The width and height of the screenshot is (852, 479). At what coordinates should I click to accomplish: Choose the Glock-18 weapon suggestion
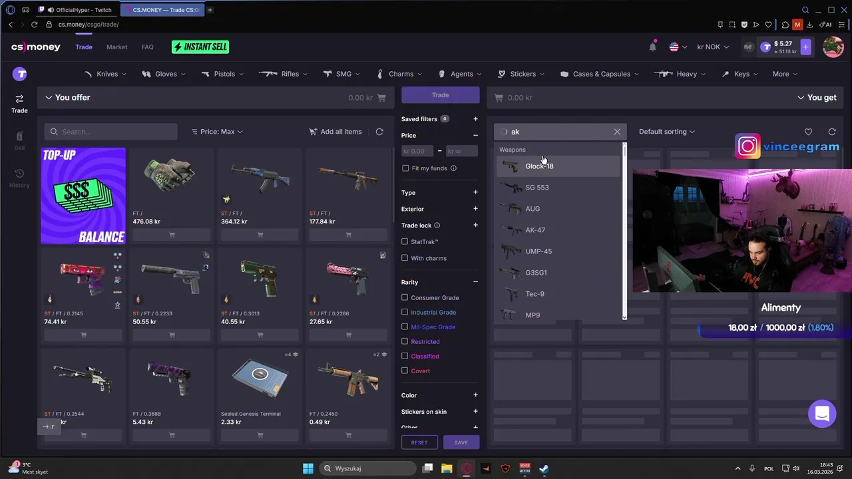point(558,166)
